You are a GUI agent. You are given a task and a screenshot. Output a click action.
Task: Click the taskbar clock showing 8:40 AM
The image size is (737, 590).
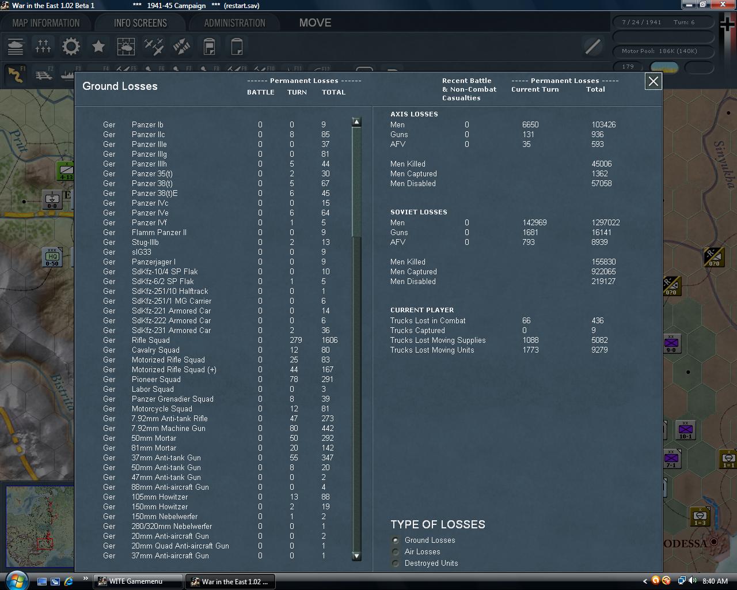click(715, 581)
